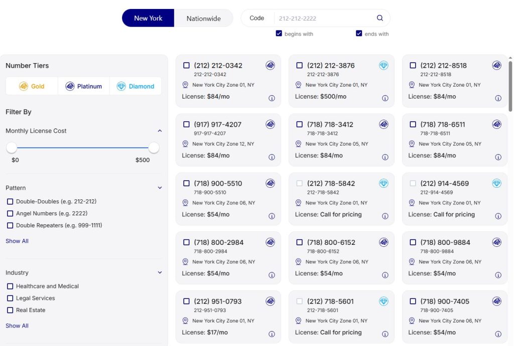
Task: Filter by Platinum tier
Action: (x=84, y=86)
